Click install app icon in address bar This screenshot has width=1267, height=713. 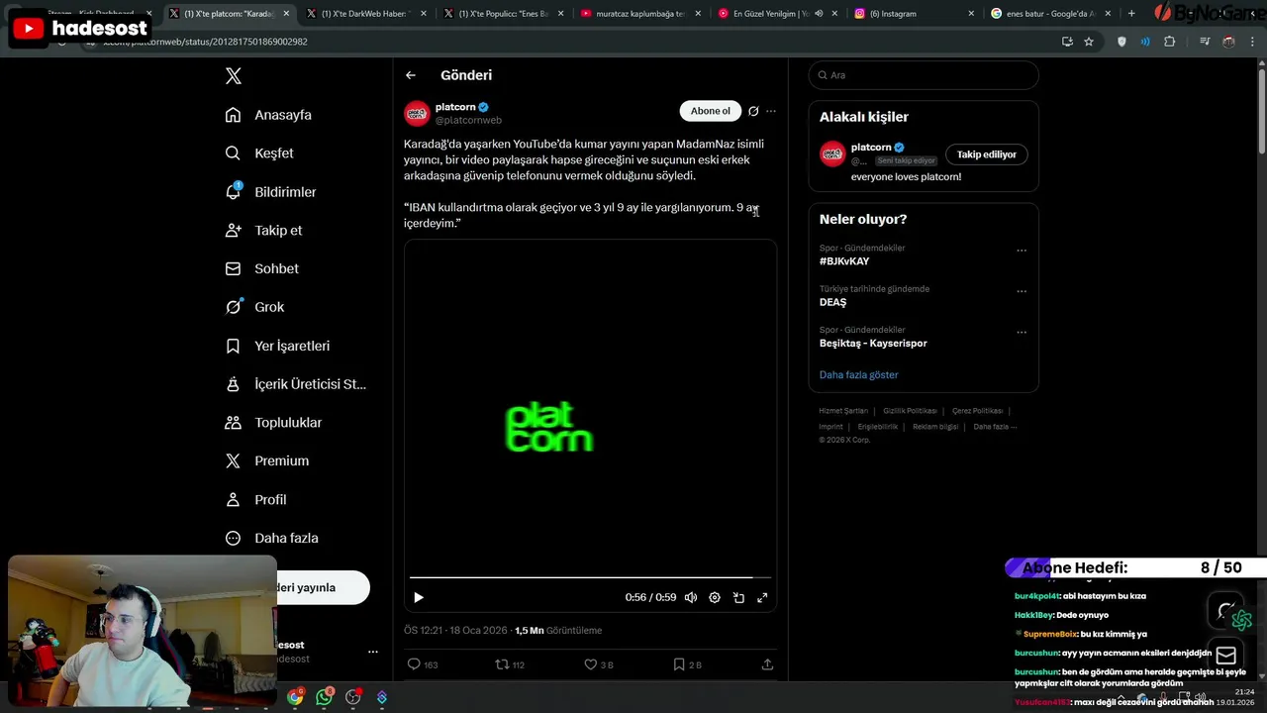(1067, 42)
